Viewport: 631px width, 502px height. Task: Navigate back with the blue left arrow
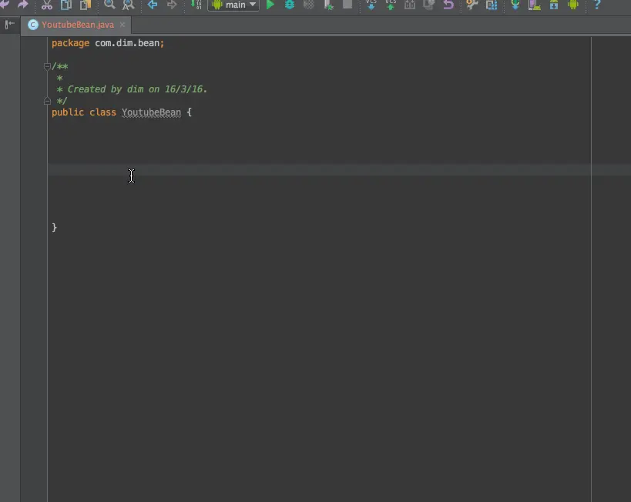152,5
